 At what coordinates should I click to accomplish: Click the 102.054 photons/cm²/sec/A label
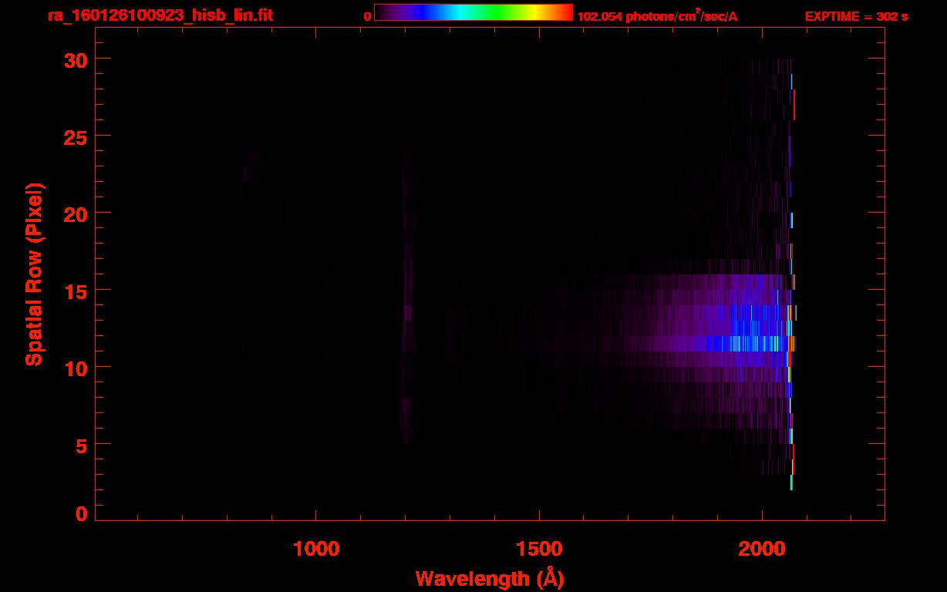[x=658, y=16]
